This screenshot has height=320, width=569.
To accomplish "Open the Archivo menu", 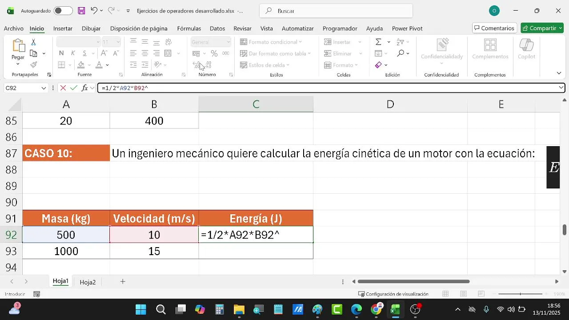I will click(14, 28).
